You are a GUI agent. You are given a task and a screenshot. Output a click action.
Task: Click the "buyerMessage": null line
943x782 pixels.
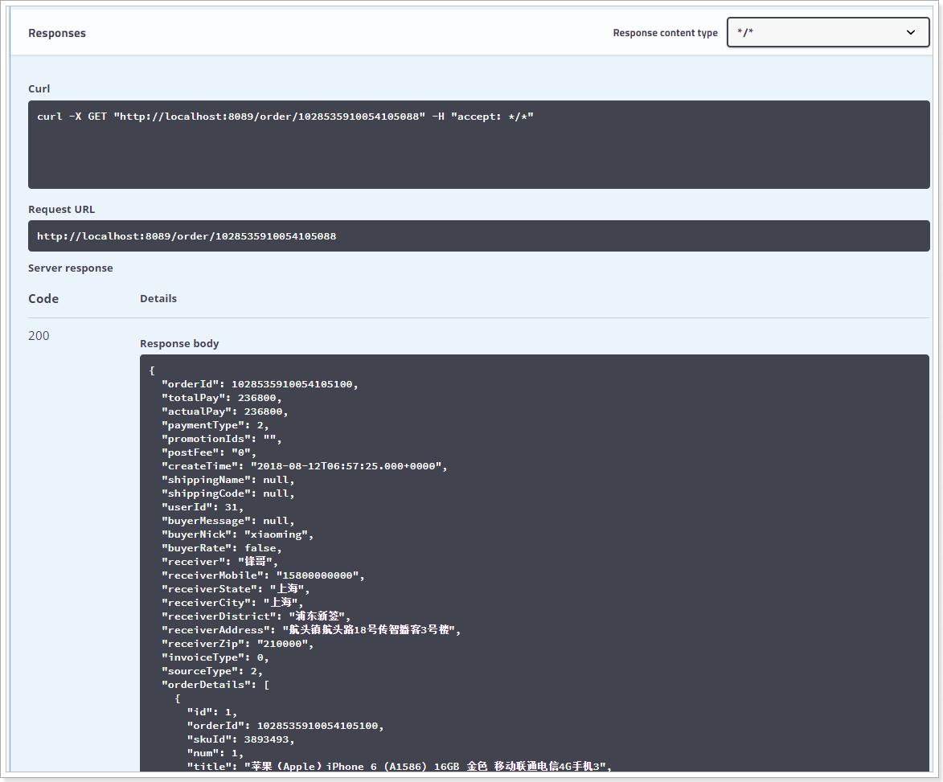(228, 521)
